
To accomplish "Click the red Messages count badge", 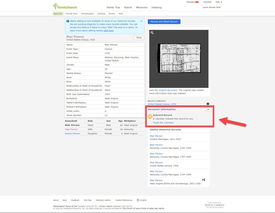I will pos(197,2).
